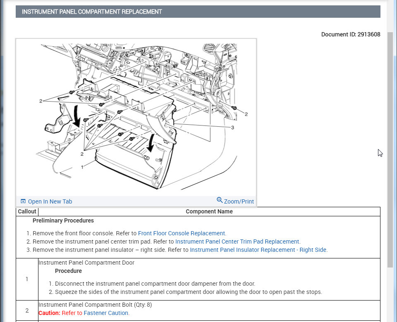Open the Instrument Panel Insulator Replacement - Right Side link

pyautogui.click(x=258, y=250)
